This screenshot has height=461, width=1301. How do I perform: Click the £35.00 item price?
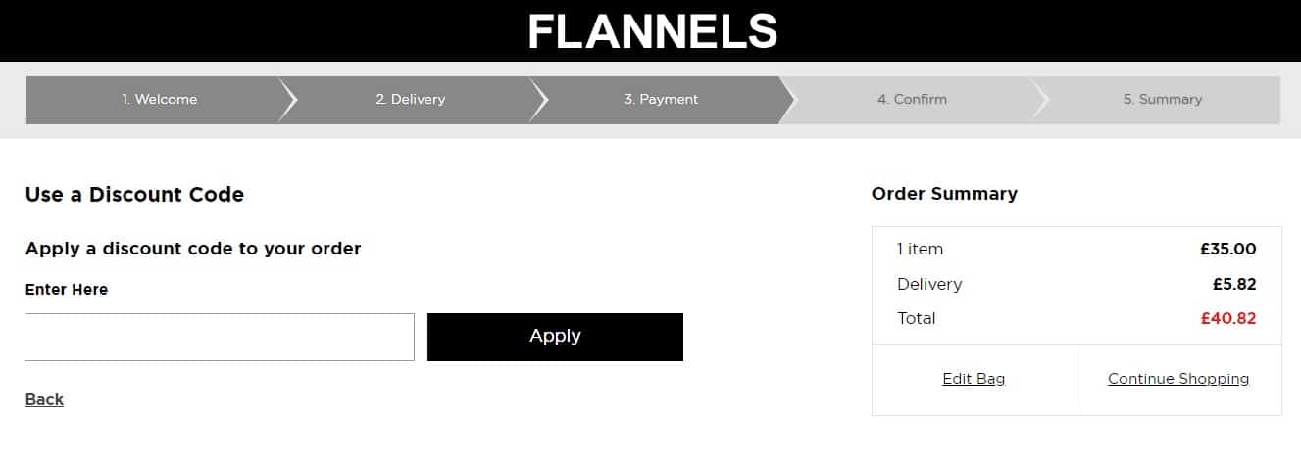pyautogui.click(x=1227, y=250)
